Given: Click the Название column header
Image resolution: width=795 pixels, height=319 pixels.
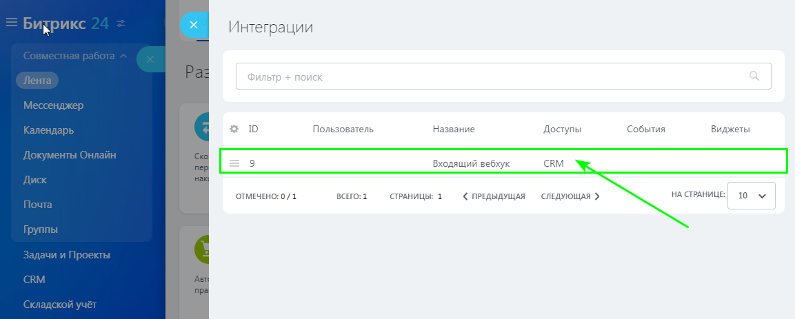Looking at the screenshot, I should (x=453, y=129).
